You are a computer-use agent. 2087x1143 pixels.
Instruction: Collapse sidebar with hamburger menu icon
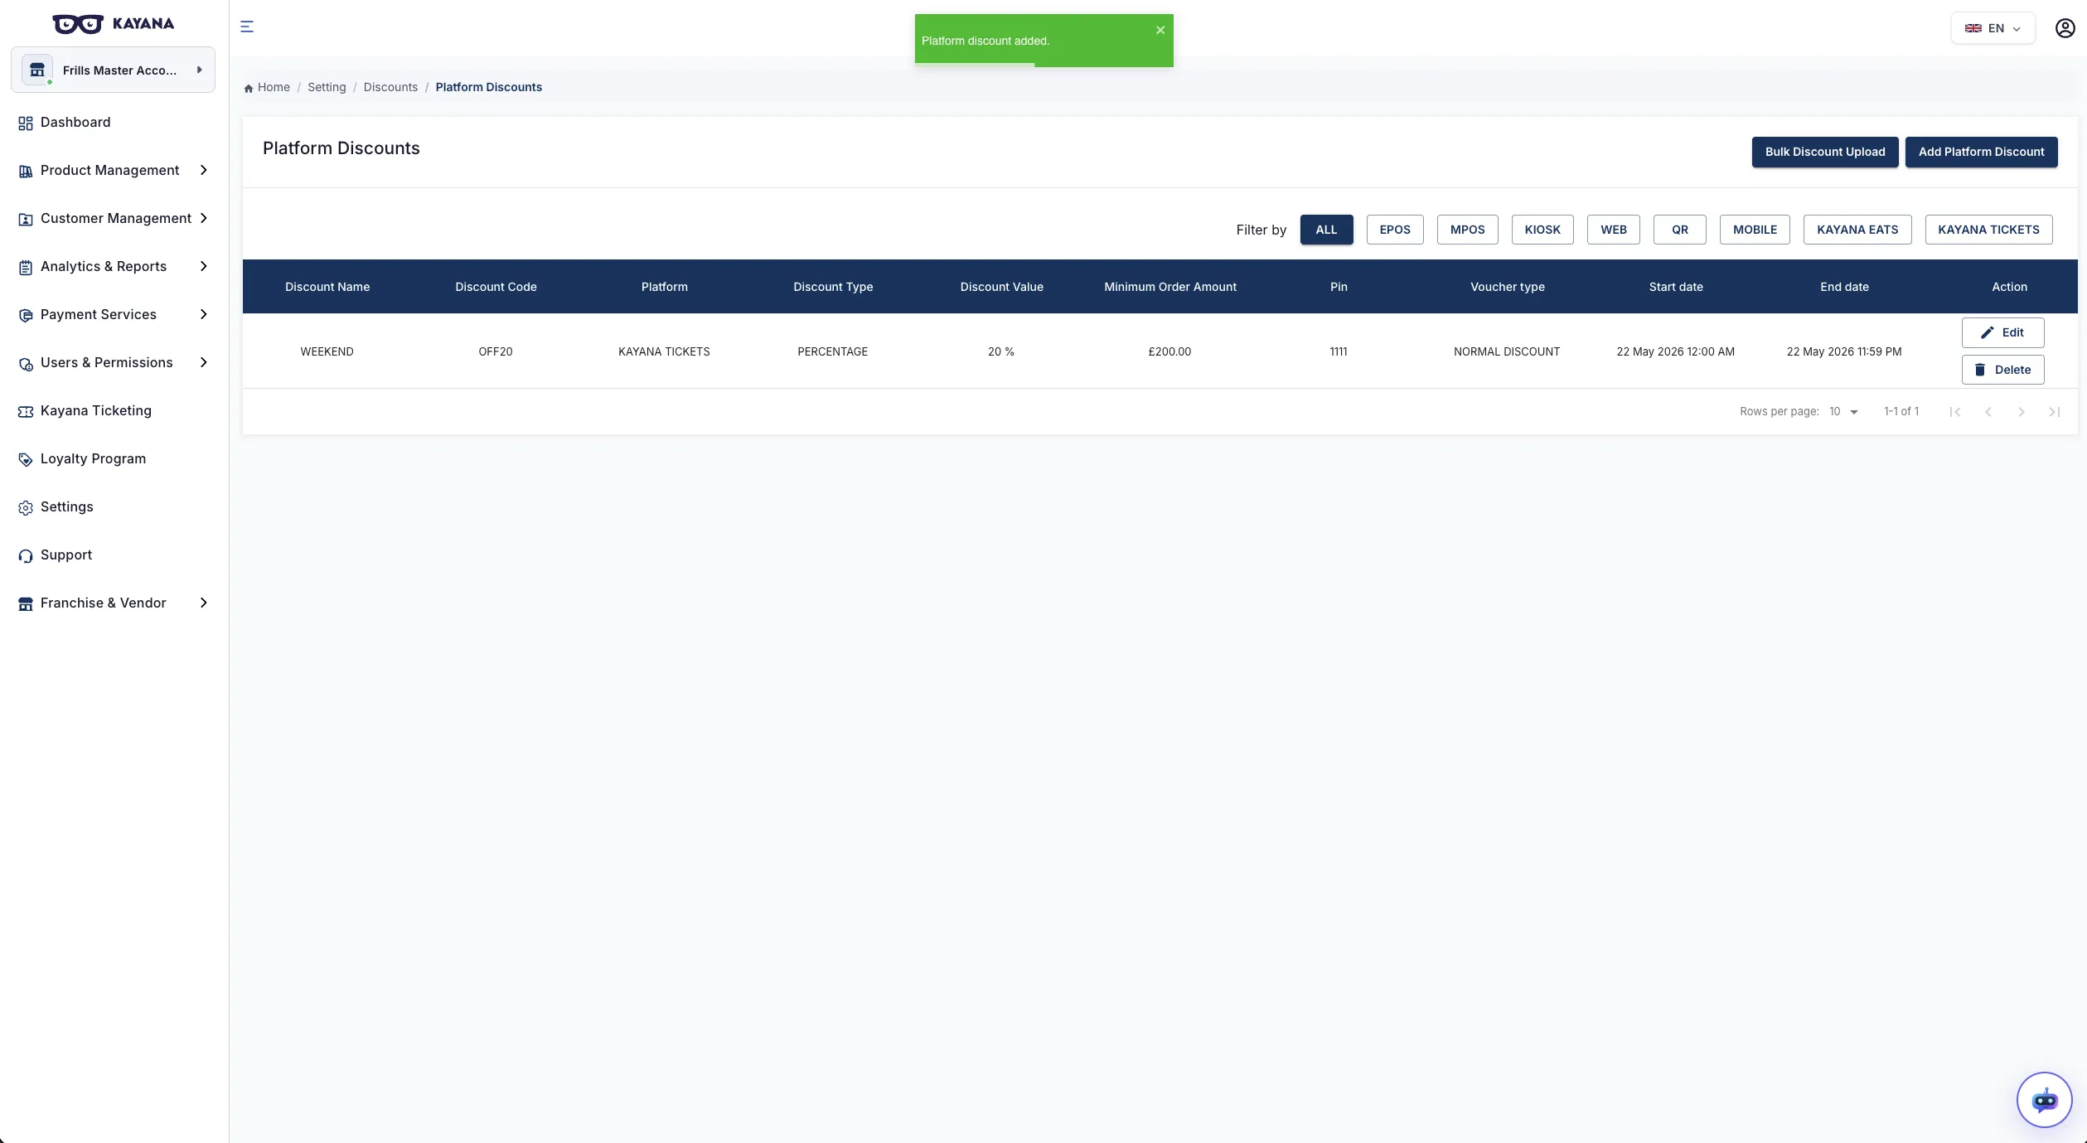click(x=247, y=27)
